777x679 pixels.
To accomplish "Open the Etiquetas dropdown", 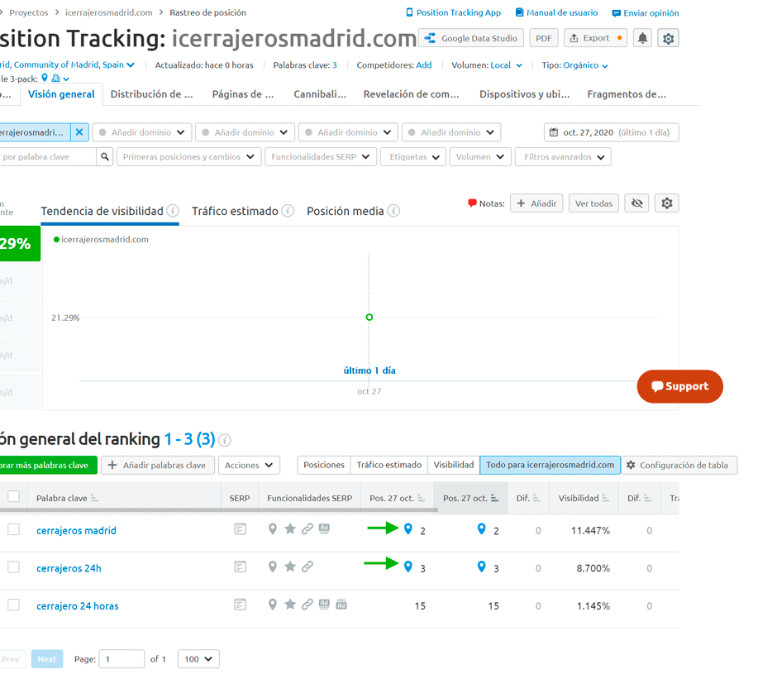I will [x=412, y=156].
